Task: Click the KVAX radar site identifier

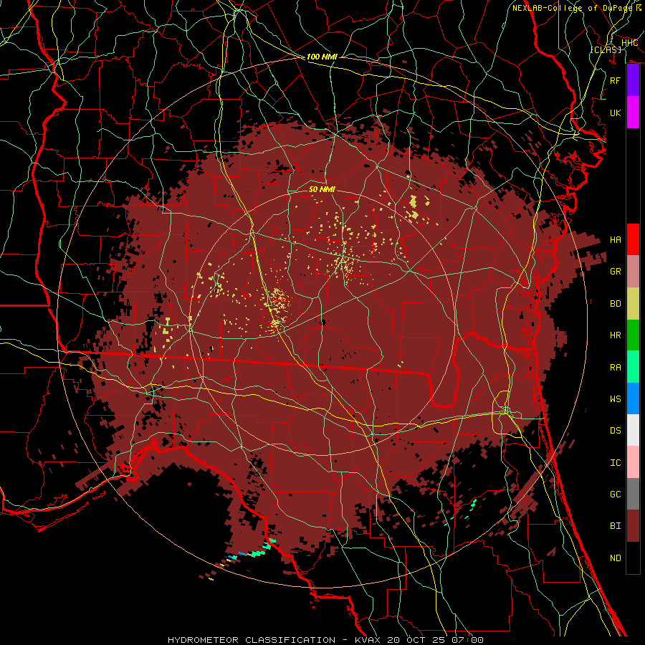Action: (x=368, y=640)
